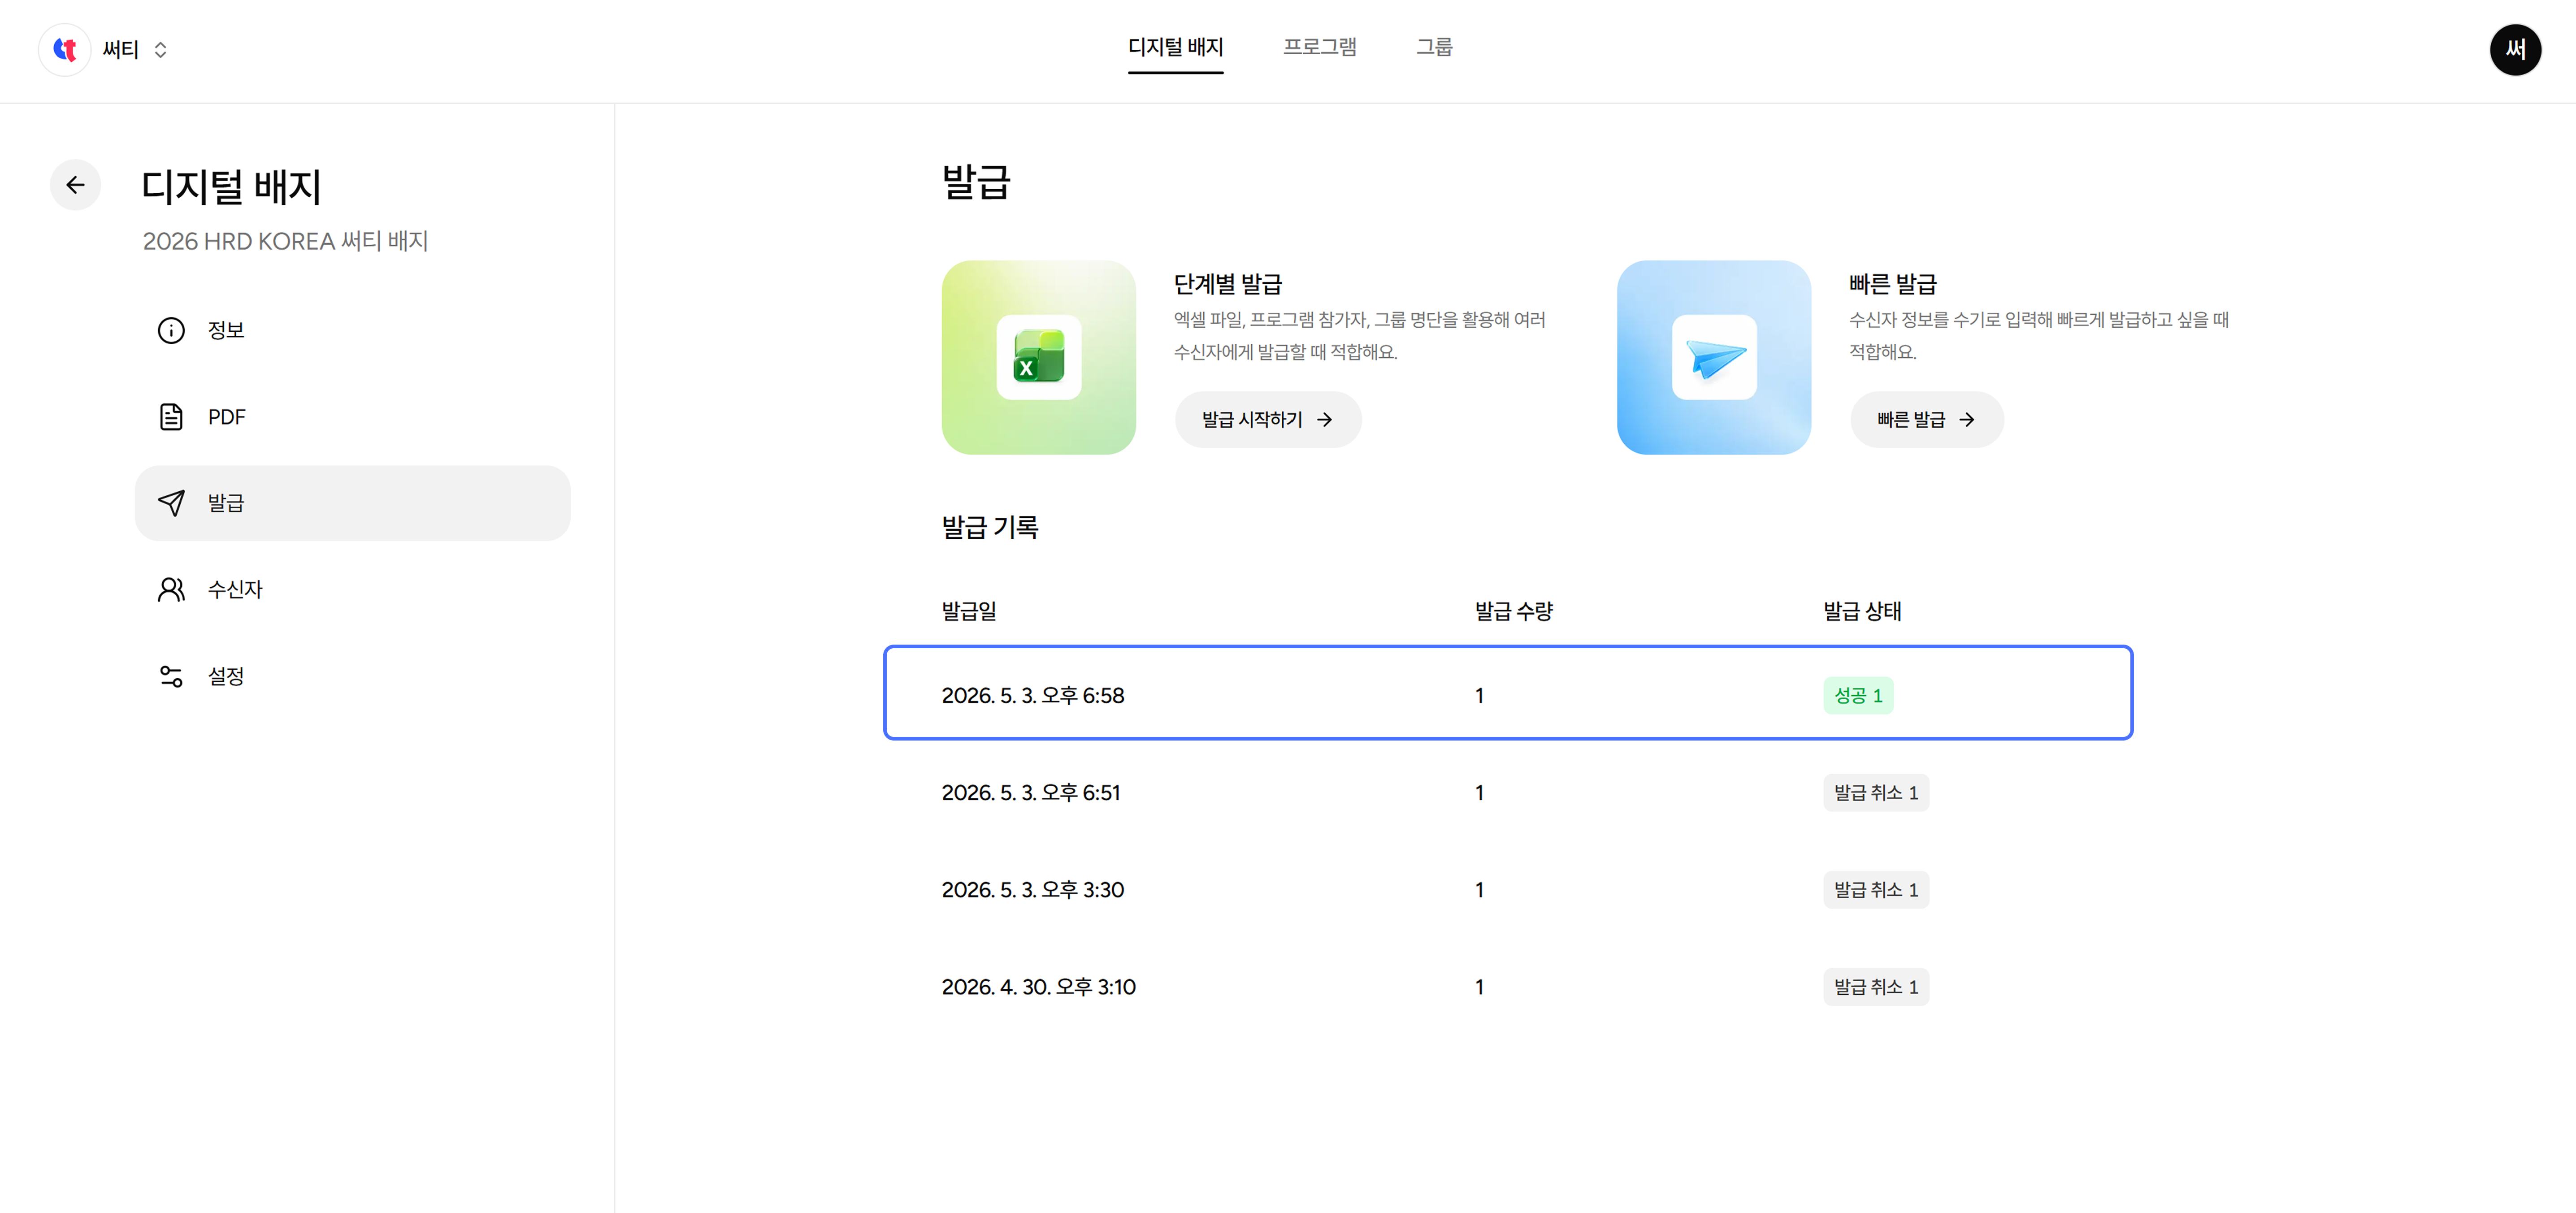Click the 발급 상태 column header
2576x1213 pixels.
click(1862, 611)
